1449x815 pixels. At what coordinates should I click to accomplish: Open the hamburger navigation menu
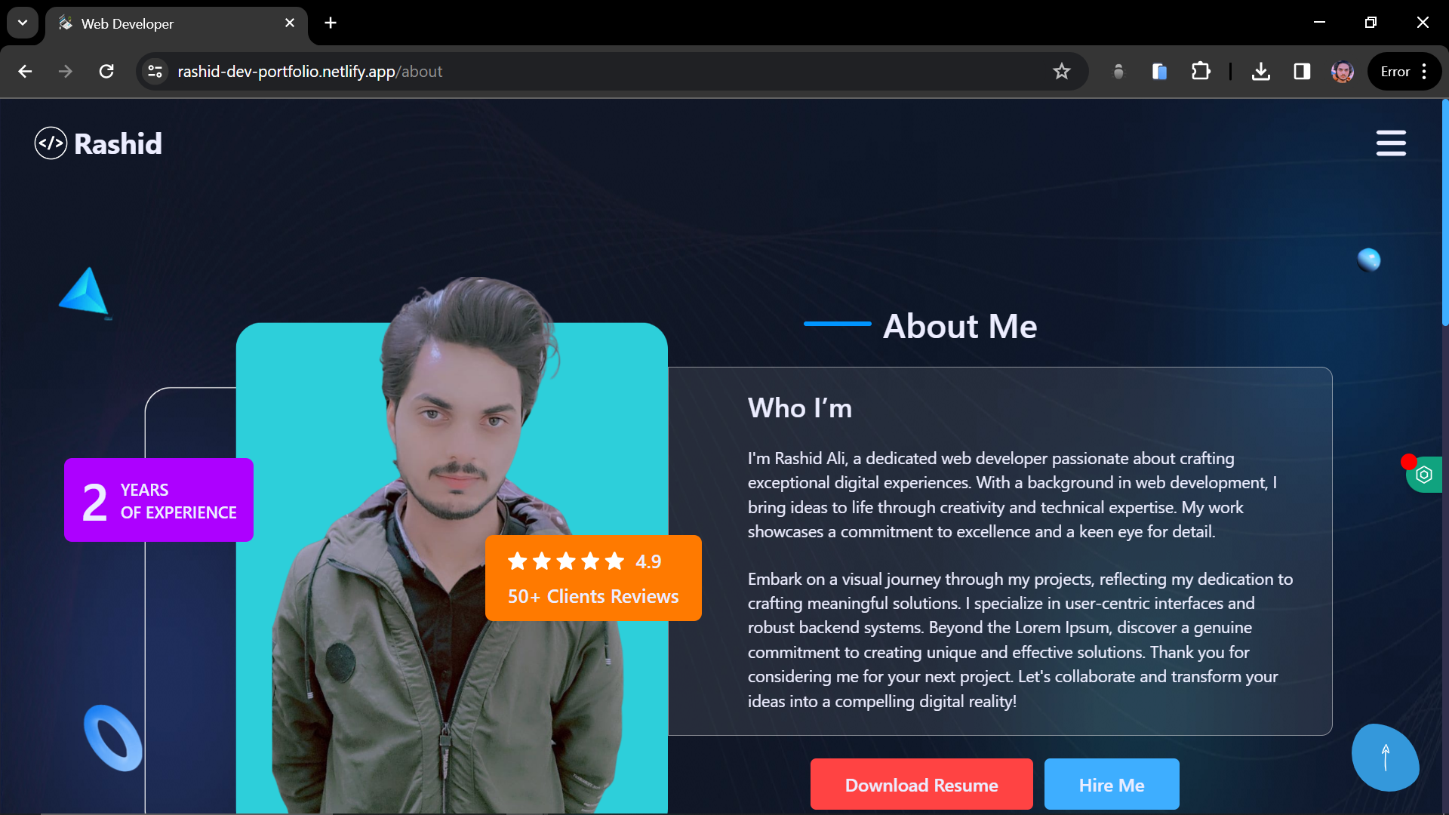click(x=1390, y=143)
